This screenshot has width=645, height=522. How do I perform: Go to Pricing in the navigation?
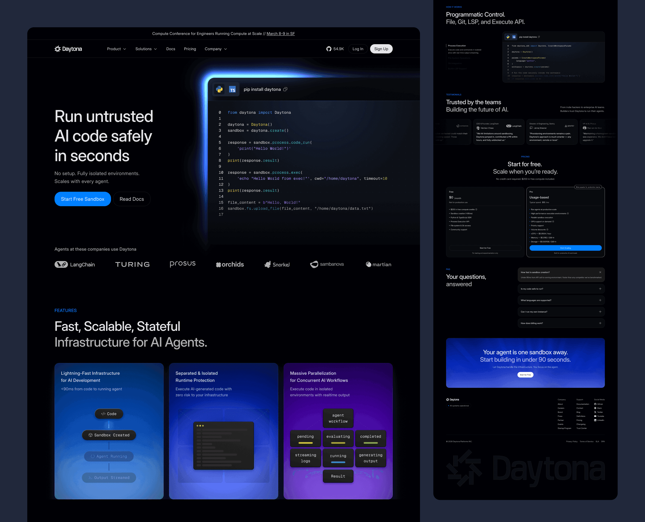[190, 49]
